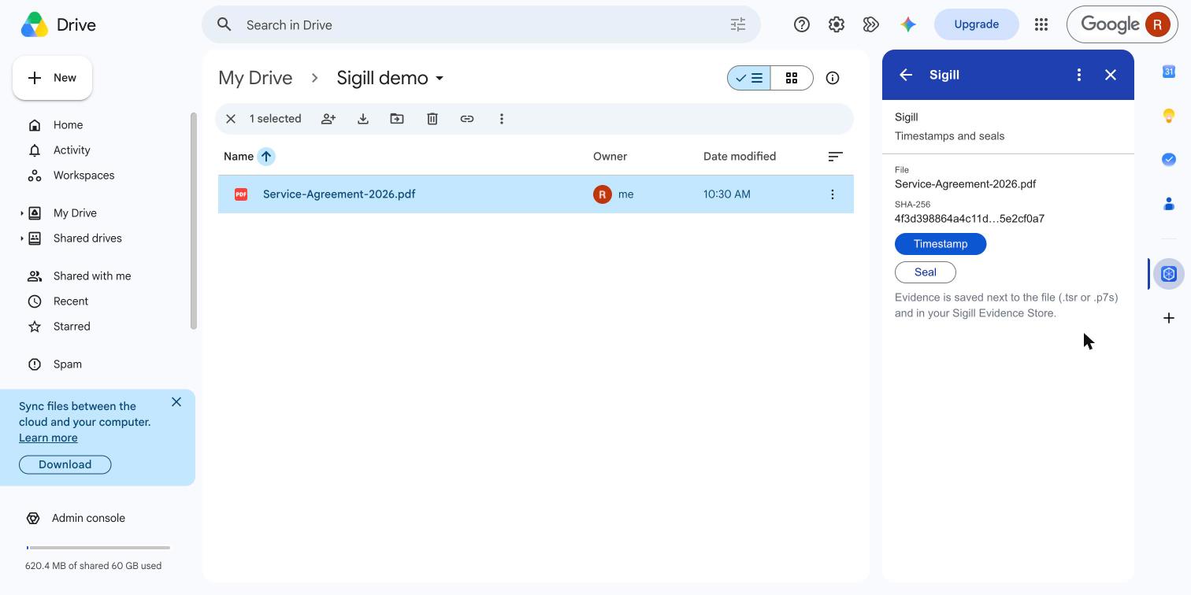Open Activity in sidebar
1191x595 pixels.
(72, 150)
